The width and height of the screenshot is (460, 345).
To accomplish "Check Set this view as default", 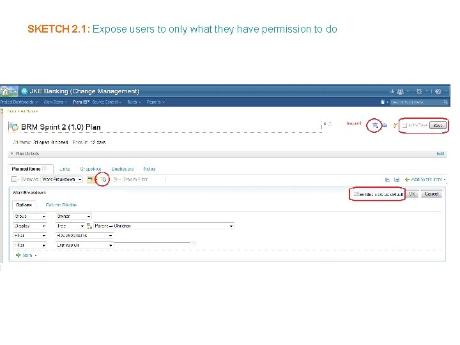I will 356,194.
